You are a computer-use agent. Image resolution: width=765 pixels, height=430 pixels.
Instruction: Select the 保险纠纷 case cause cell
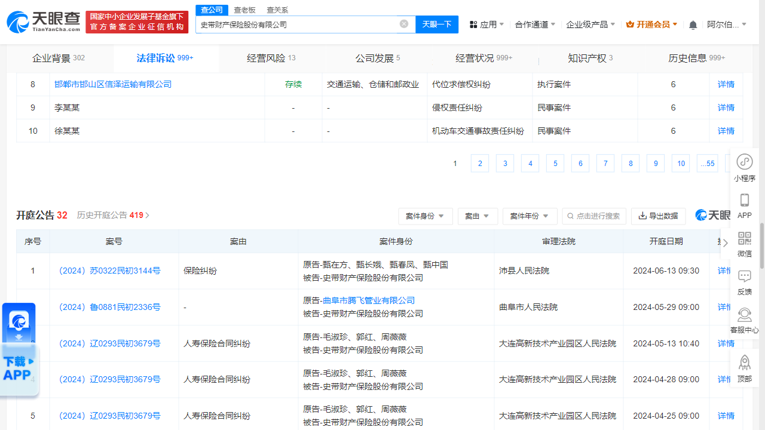(238, 271)
